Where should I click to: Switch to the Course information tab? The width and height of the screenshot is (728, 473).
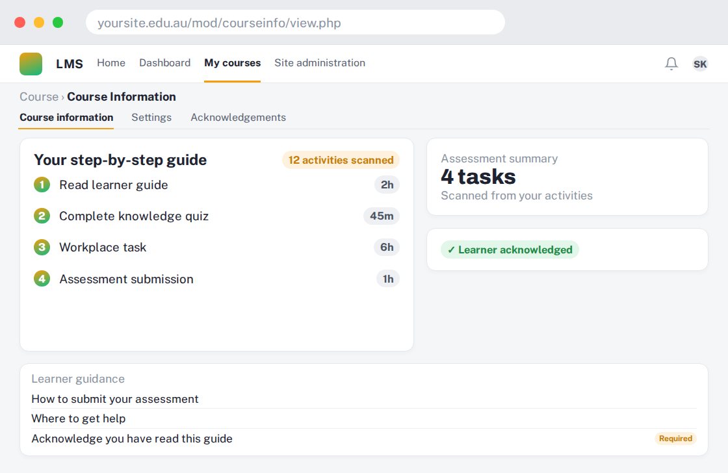pyautogui.click(x=66, y=118)
